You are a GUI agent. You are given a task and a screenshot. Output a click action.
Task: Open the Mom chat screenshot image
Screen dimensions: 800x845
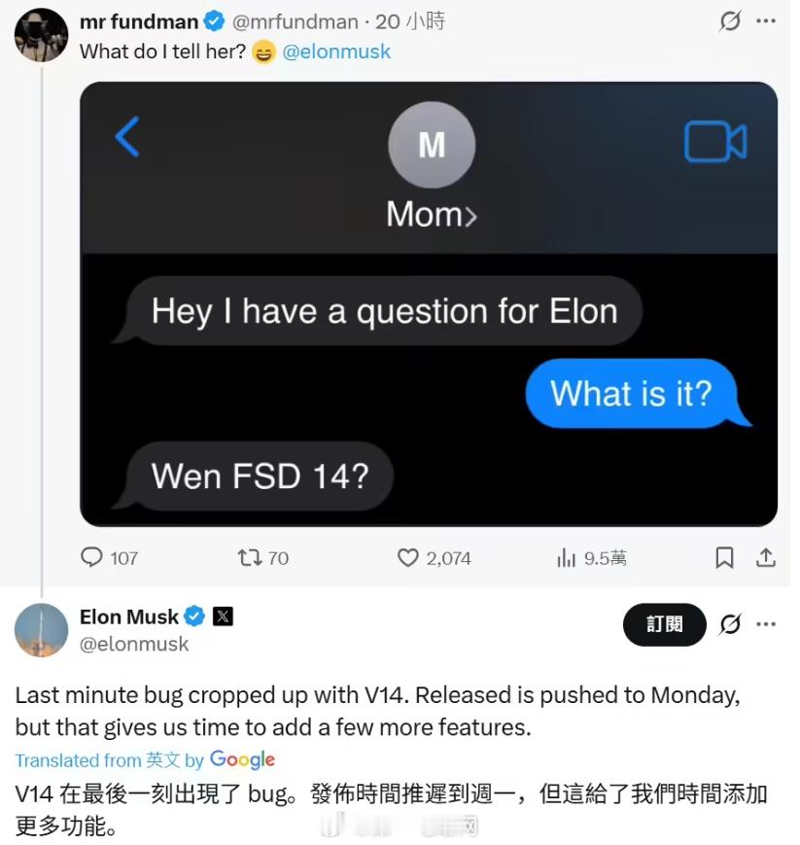[429, 304]
